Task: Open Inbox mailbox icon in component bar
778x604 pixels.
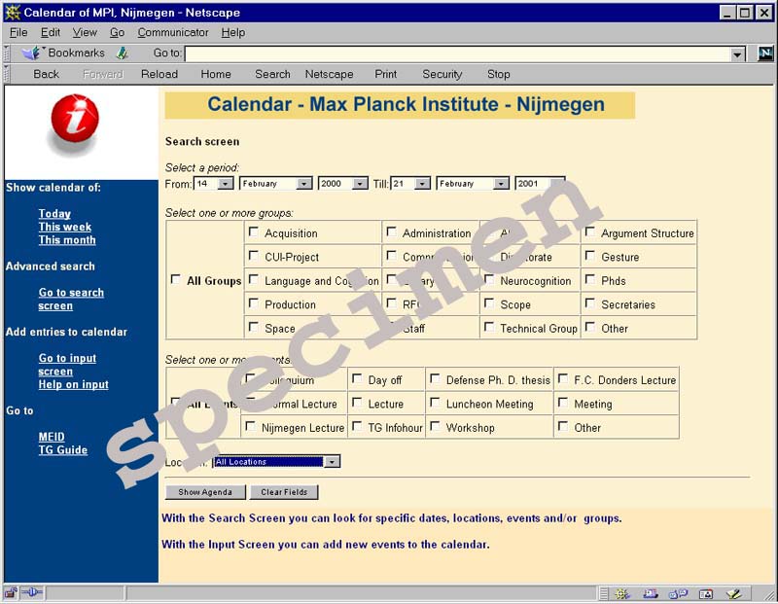Action: click(651, 593)
